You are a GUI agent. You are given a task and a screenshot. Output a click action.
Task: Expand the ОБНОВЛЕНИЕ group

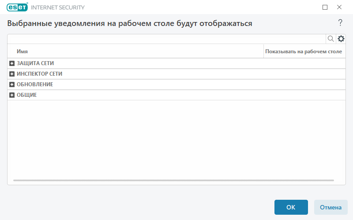(x=12, y=84)
